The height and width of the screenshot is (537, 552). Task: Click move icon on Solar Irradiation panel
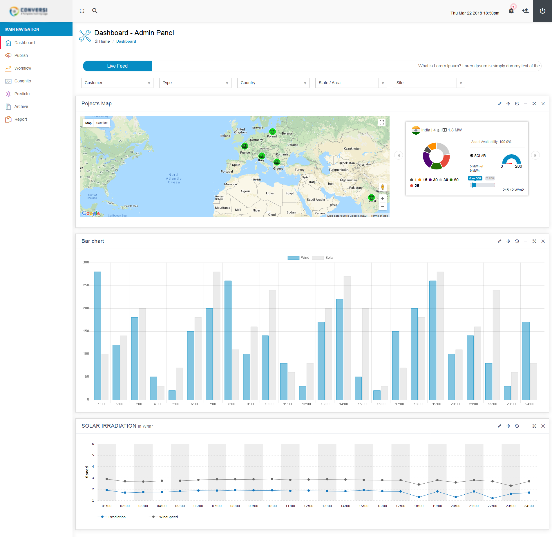tap(508, 426)
